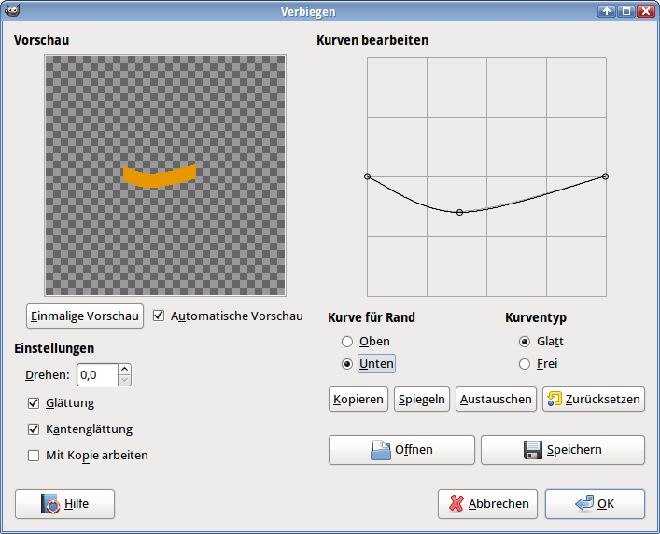Choose Glatt curve type

[525, 342]
